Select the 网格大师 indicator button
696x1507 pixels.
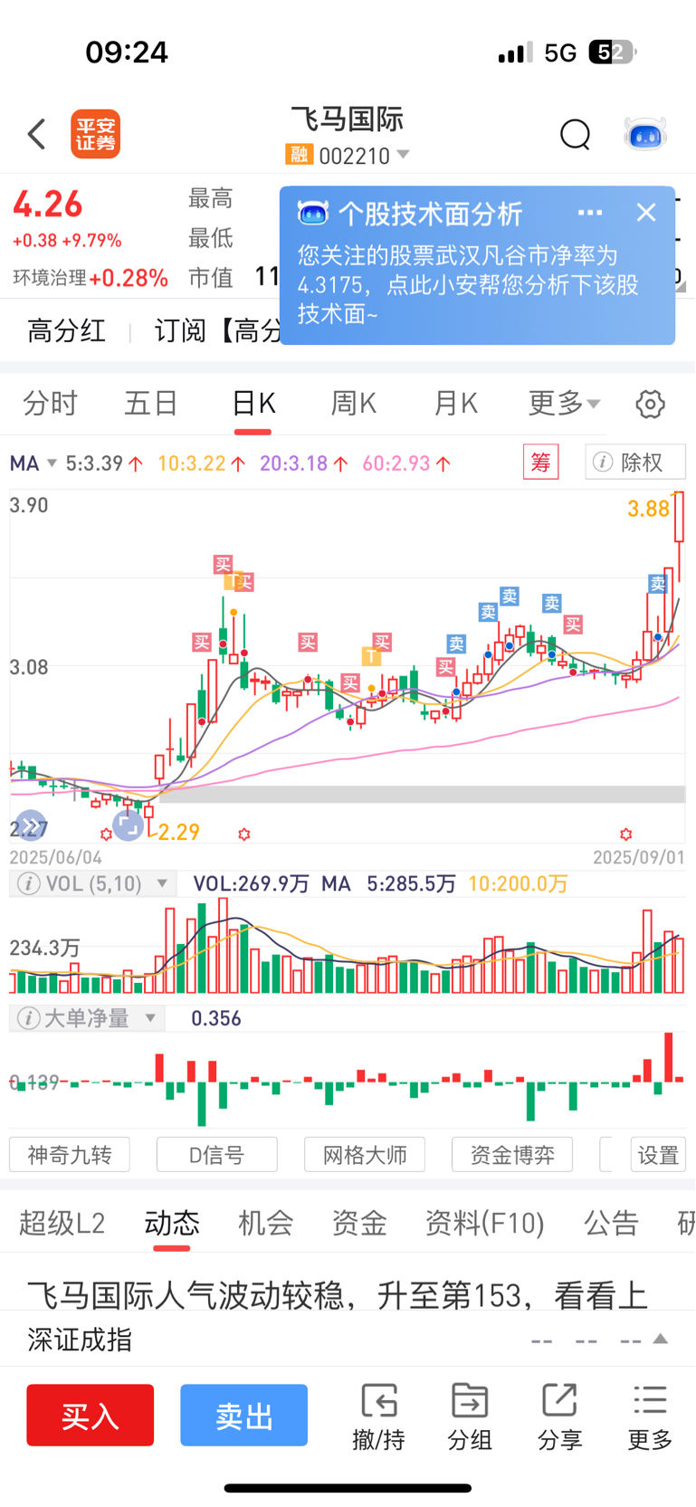365,1155
